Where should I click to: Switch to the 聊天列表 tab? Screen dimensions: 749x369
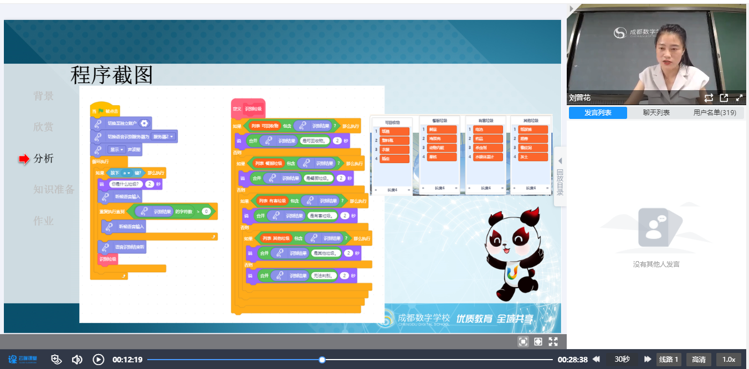pyautogui.click(x=656, y=113)
